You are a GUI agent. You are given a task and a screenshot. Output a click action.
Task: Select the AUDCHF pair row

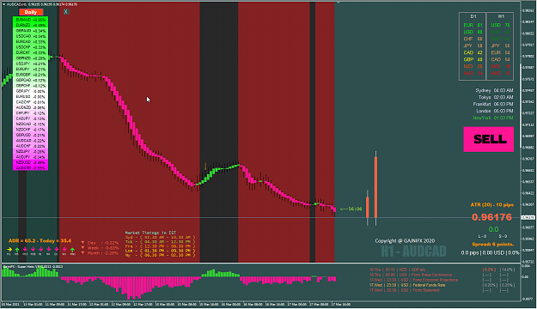pyautogui.click(x=30, y=146)
